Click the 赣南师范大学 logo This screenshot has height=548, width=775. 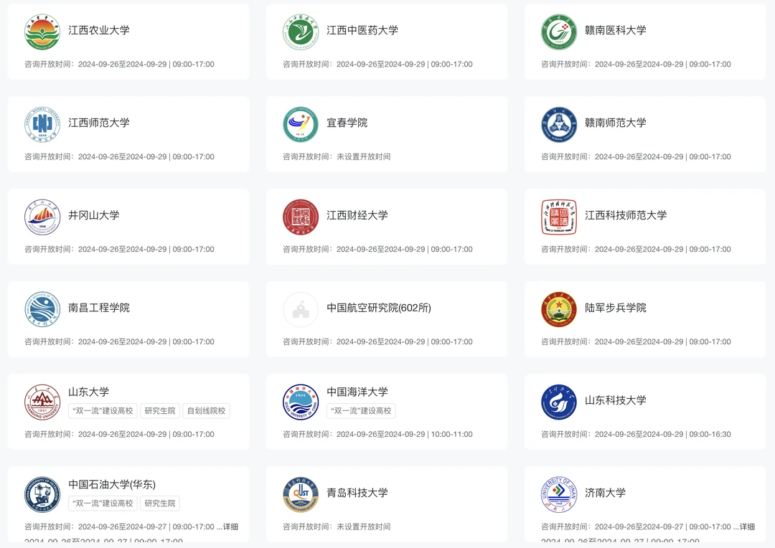pyautogui.click(x=559, y=124)
